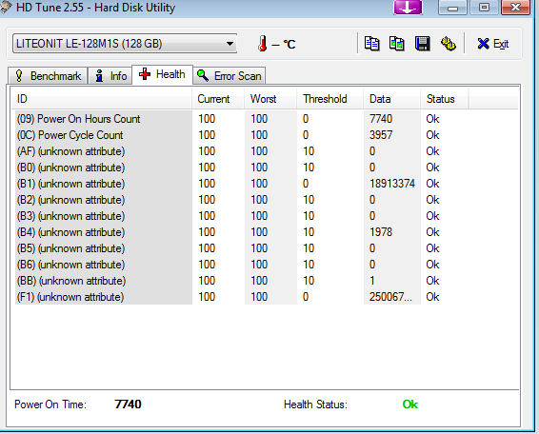Open the Error Scan tab
Viewport: 539px width, 434px height.
[x=229, y=75]
